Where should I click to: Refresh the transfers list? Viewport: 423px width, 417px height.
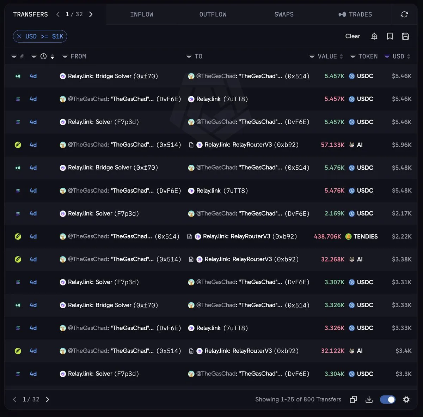point(404,14)
